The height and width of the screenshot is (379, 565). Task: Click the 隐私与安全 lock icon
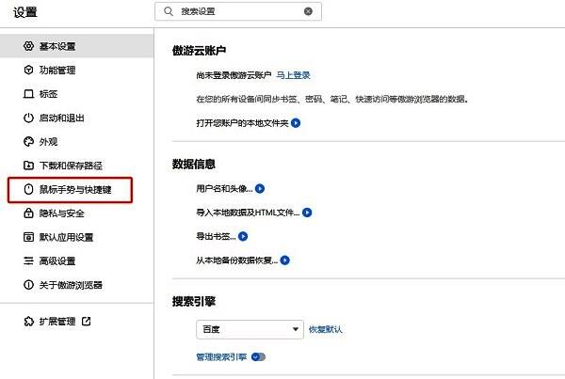(x=28, y=213)
